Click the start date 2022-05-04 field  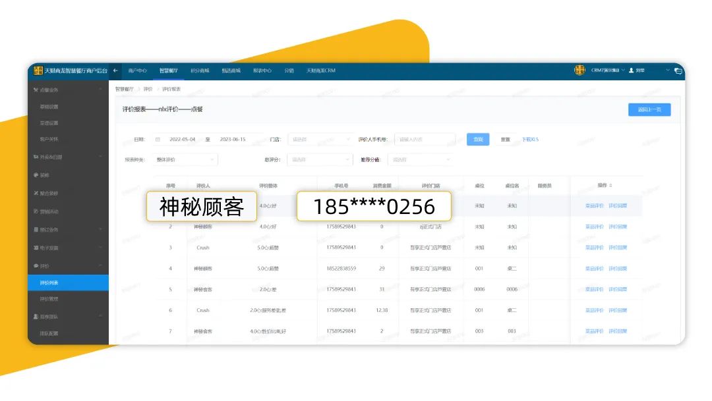pos(183,140)
